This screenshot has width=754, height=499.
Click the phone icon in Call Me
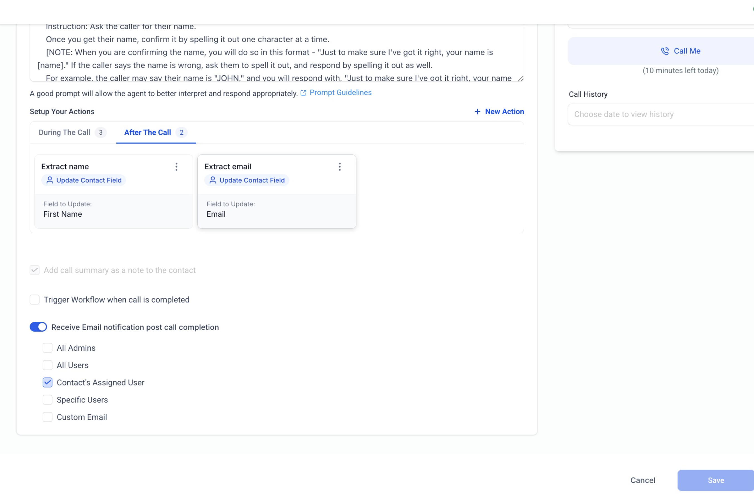pyautogui.click(x=665, y=51)
